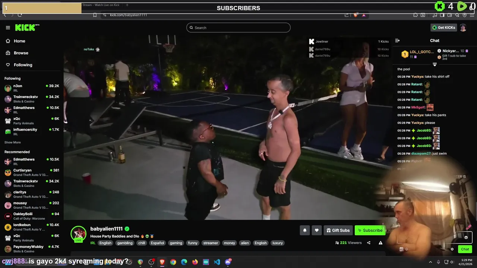
Task: Open lordkebun recommended channel
Action: click(x=32, y=227)
